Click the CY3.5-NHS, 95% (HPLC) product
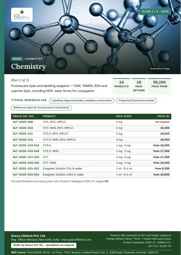 tap(59, 140)
